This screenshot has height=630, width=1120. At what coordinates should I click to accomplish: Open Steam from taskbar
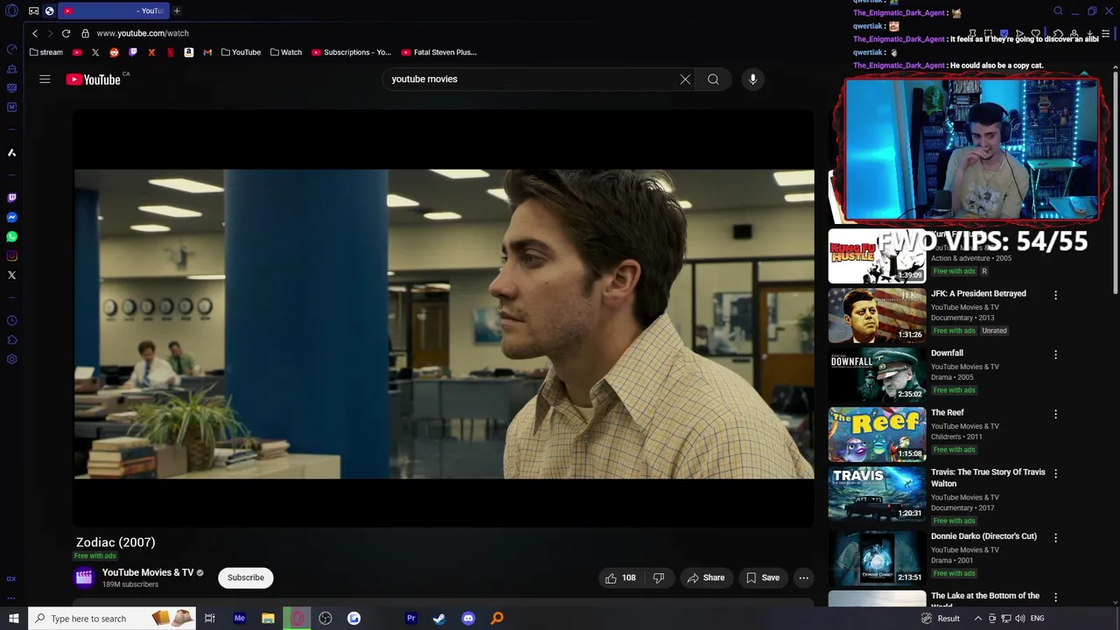[x=439, y=619]
